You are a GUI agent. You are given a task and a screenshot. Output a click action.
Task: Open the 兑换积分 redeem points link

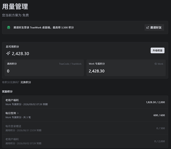point(26,82)
